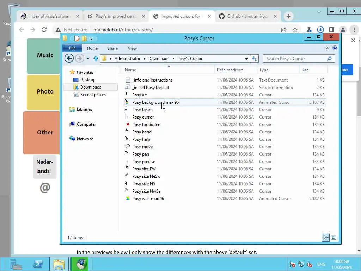Expand the ribbon with chevron
This screenshot has width=361, height=271.
coord(327,48)
